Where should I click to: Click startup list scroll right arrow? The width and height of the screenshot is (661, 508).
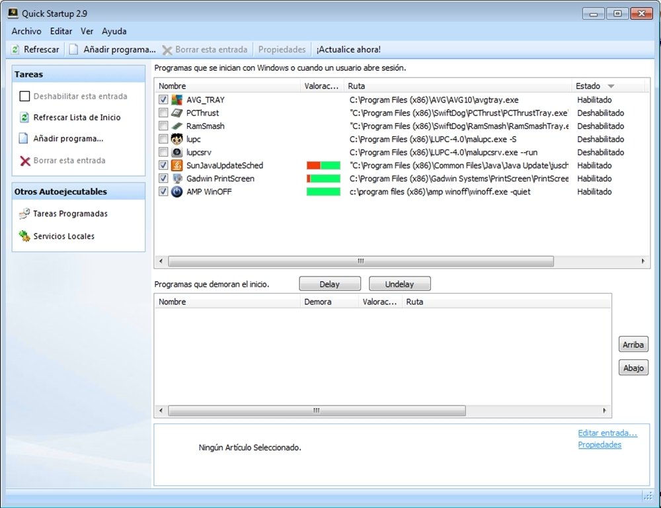643,261
